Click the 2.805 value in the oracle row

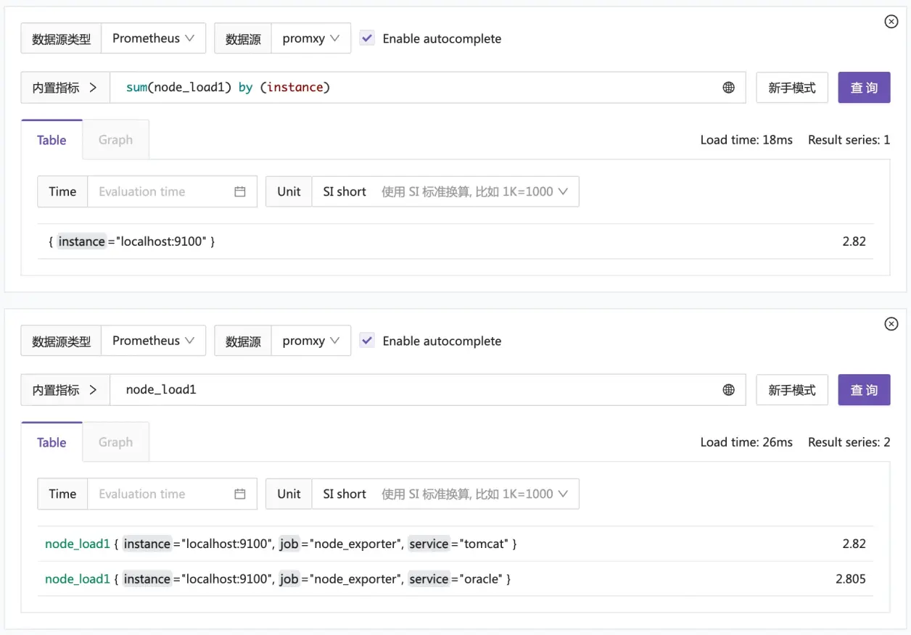pos(851,579)
